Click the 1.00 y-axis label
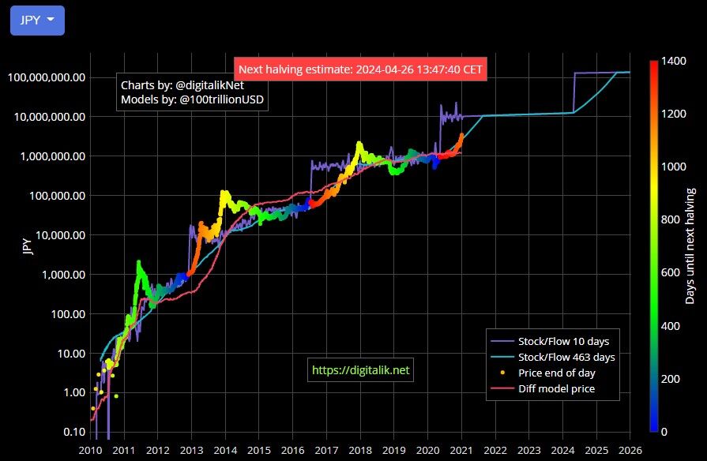 (74, 392)
